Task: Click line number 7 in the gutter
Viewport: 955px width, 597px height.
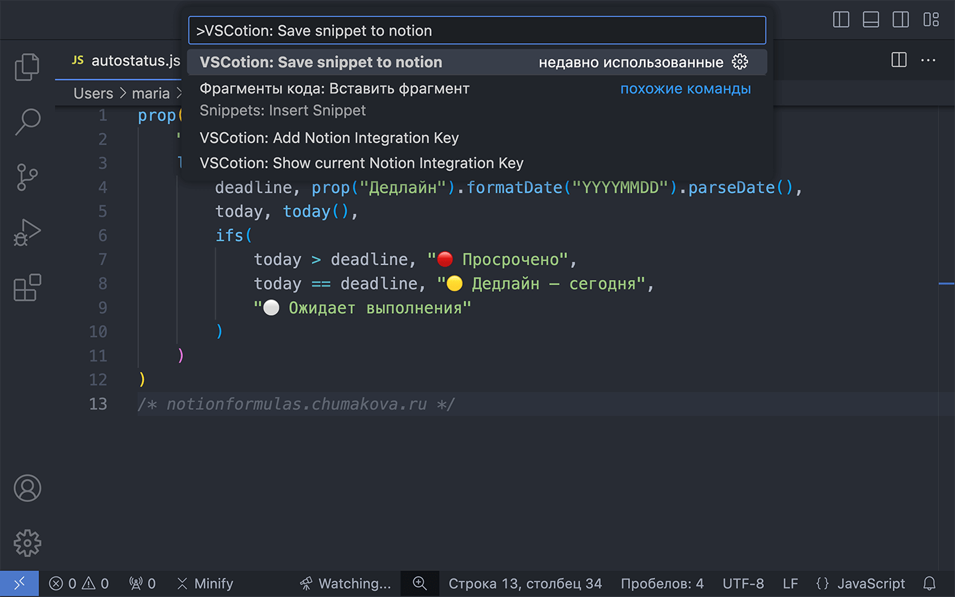Action: [x=102, y=259]
